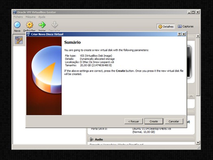Switch to the Detalhes view

[166, 26]
